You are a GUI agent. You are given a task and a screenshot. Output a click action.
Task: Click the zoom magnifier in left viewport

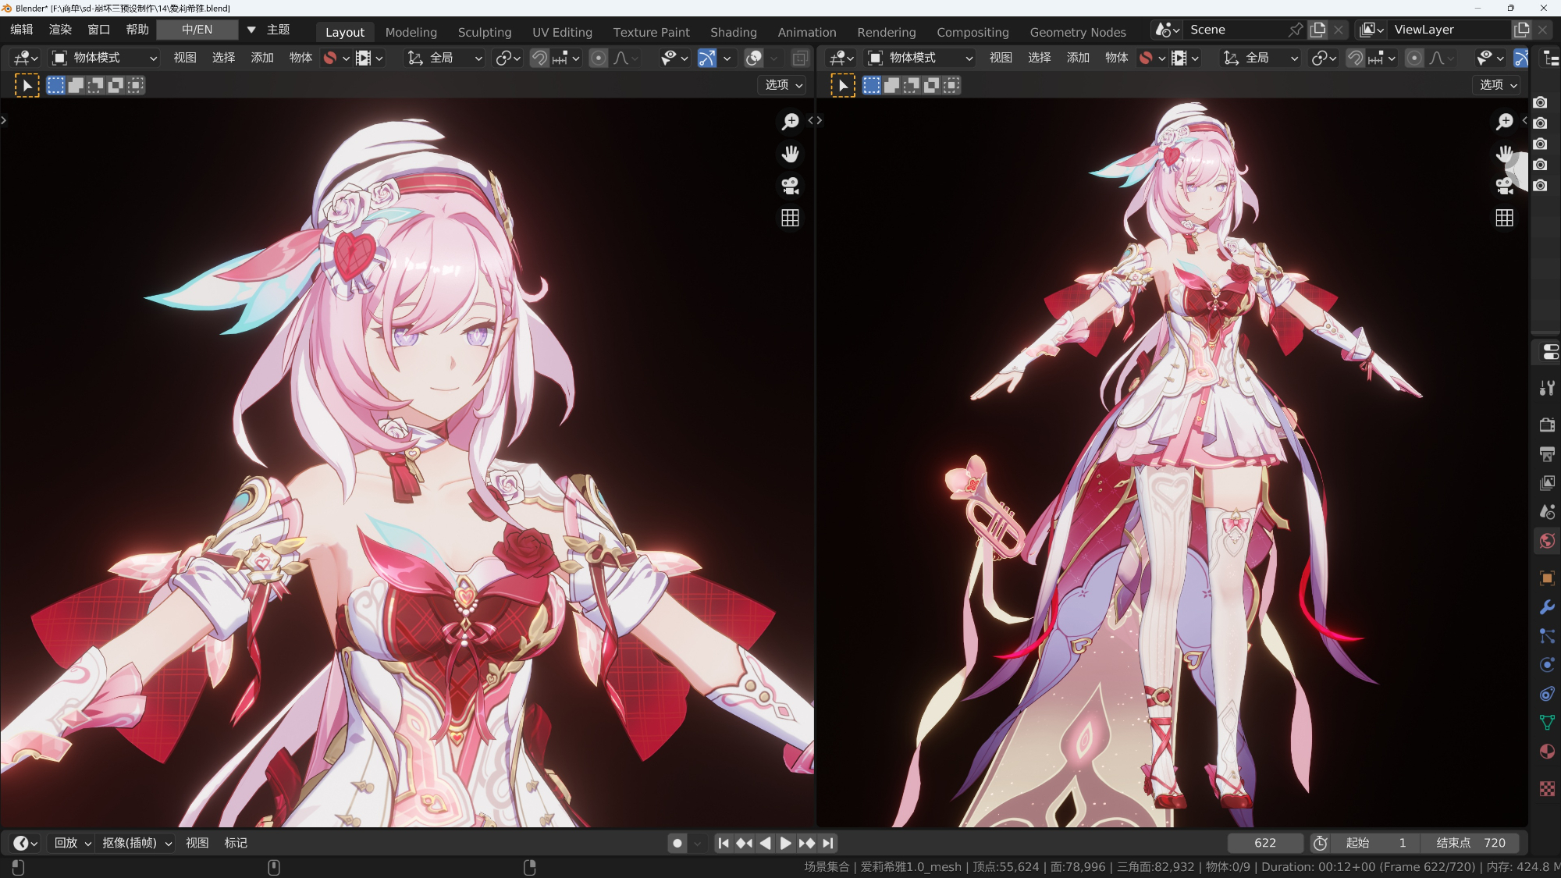coord(790,121)
